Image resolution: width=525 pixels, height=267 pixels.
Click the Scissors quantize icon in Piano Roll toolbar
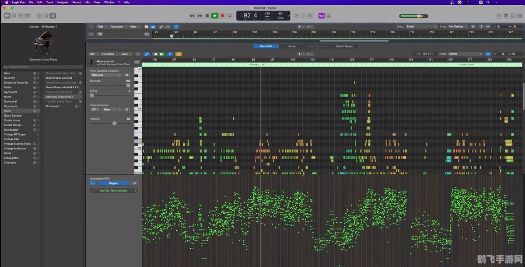(170, 54)
